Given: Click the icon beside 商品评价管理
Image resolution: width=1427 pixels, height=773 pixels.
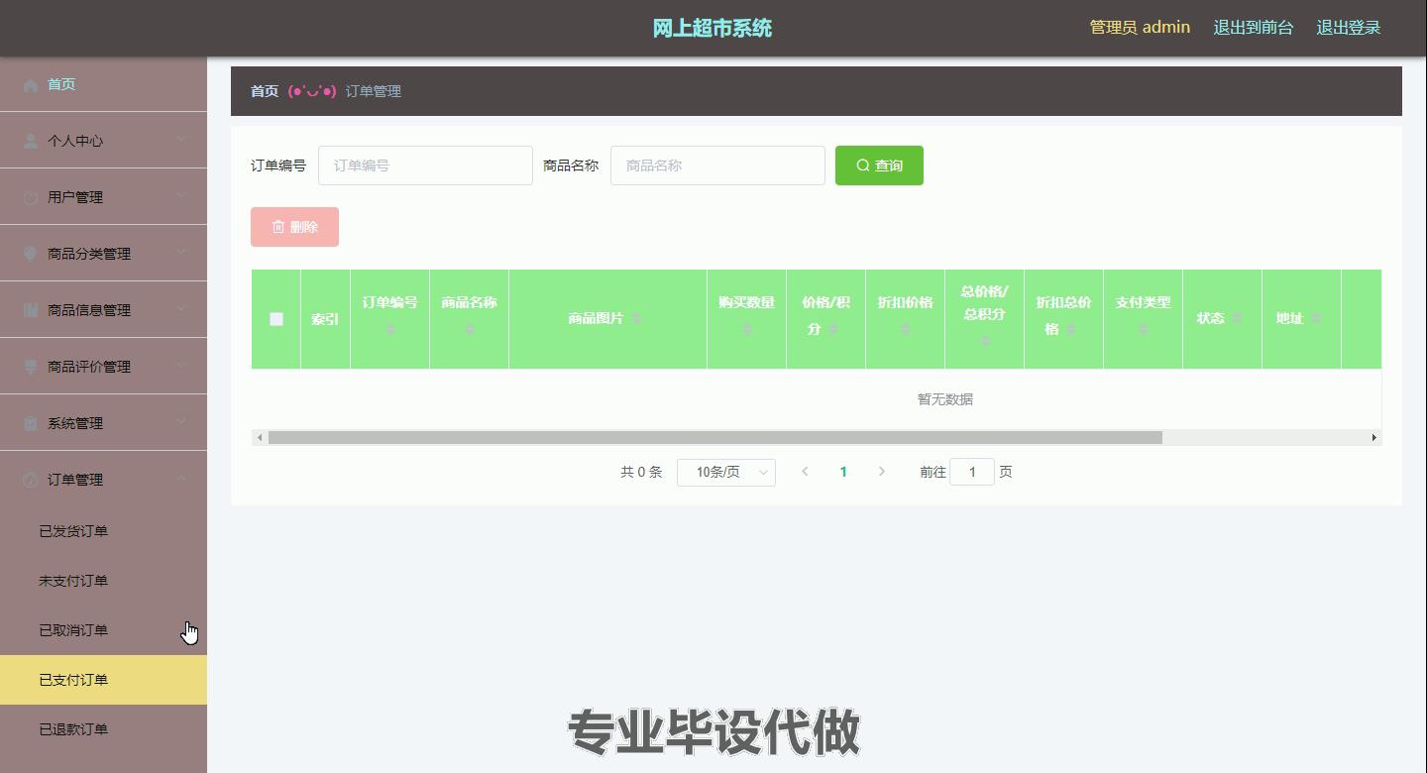Looking at the screenshot, I should pyautogui.click(x=31, y=367).
